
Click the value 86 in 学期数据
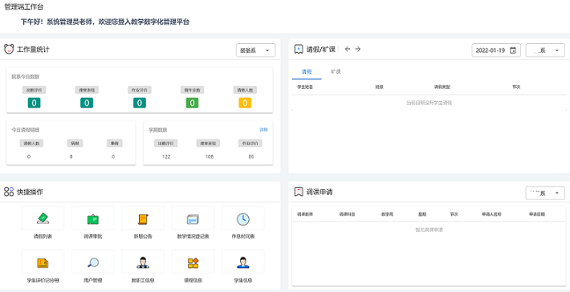click(251, 157)
